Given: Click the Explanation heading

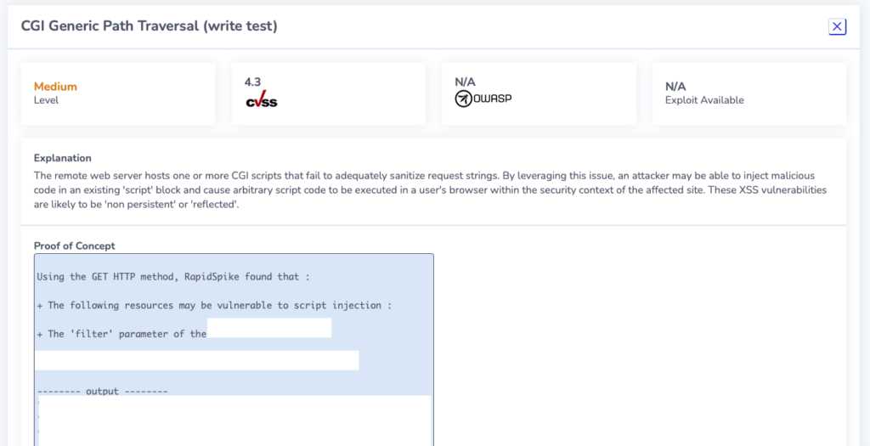Looking at the screenshot, I should click(x=63, y=158).
